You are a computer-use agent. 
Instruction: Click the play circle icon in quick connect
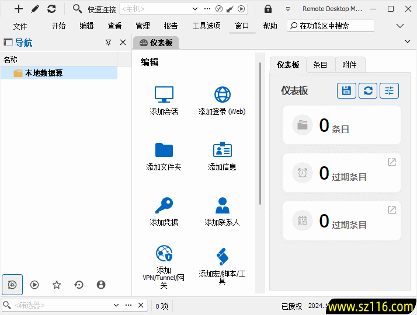point(241,9)
